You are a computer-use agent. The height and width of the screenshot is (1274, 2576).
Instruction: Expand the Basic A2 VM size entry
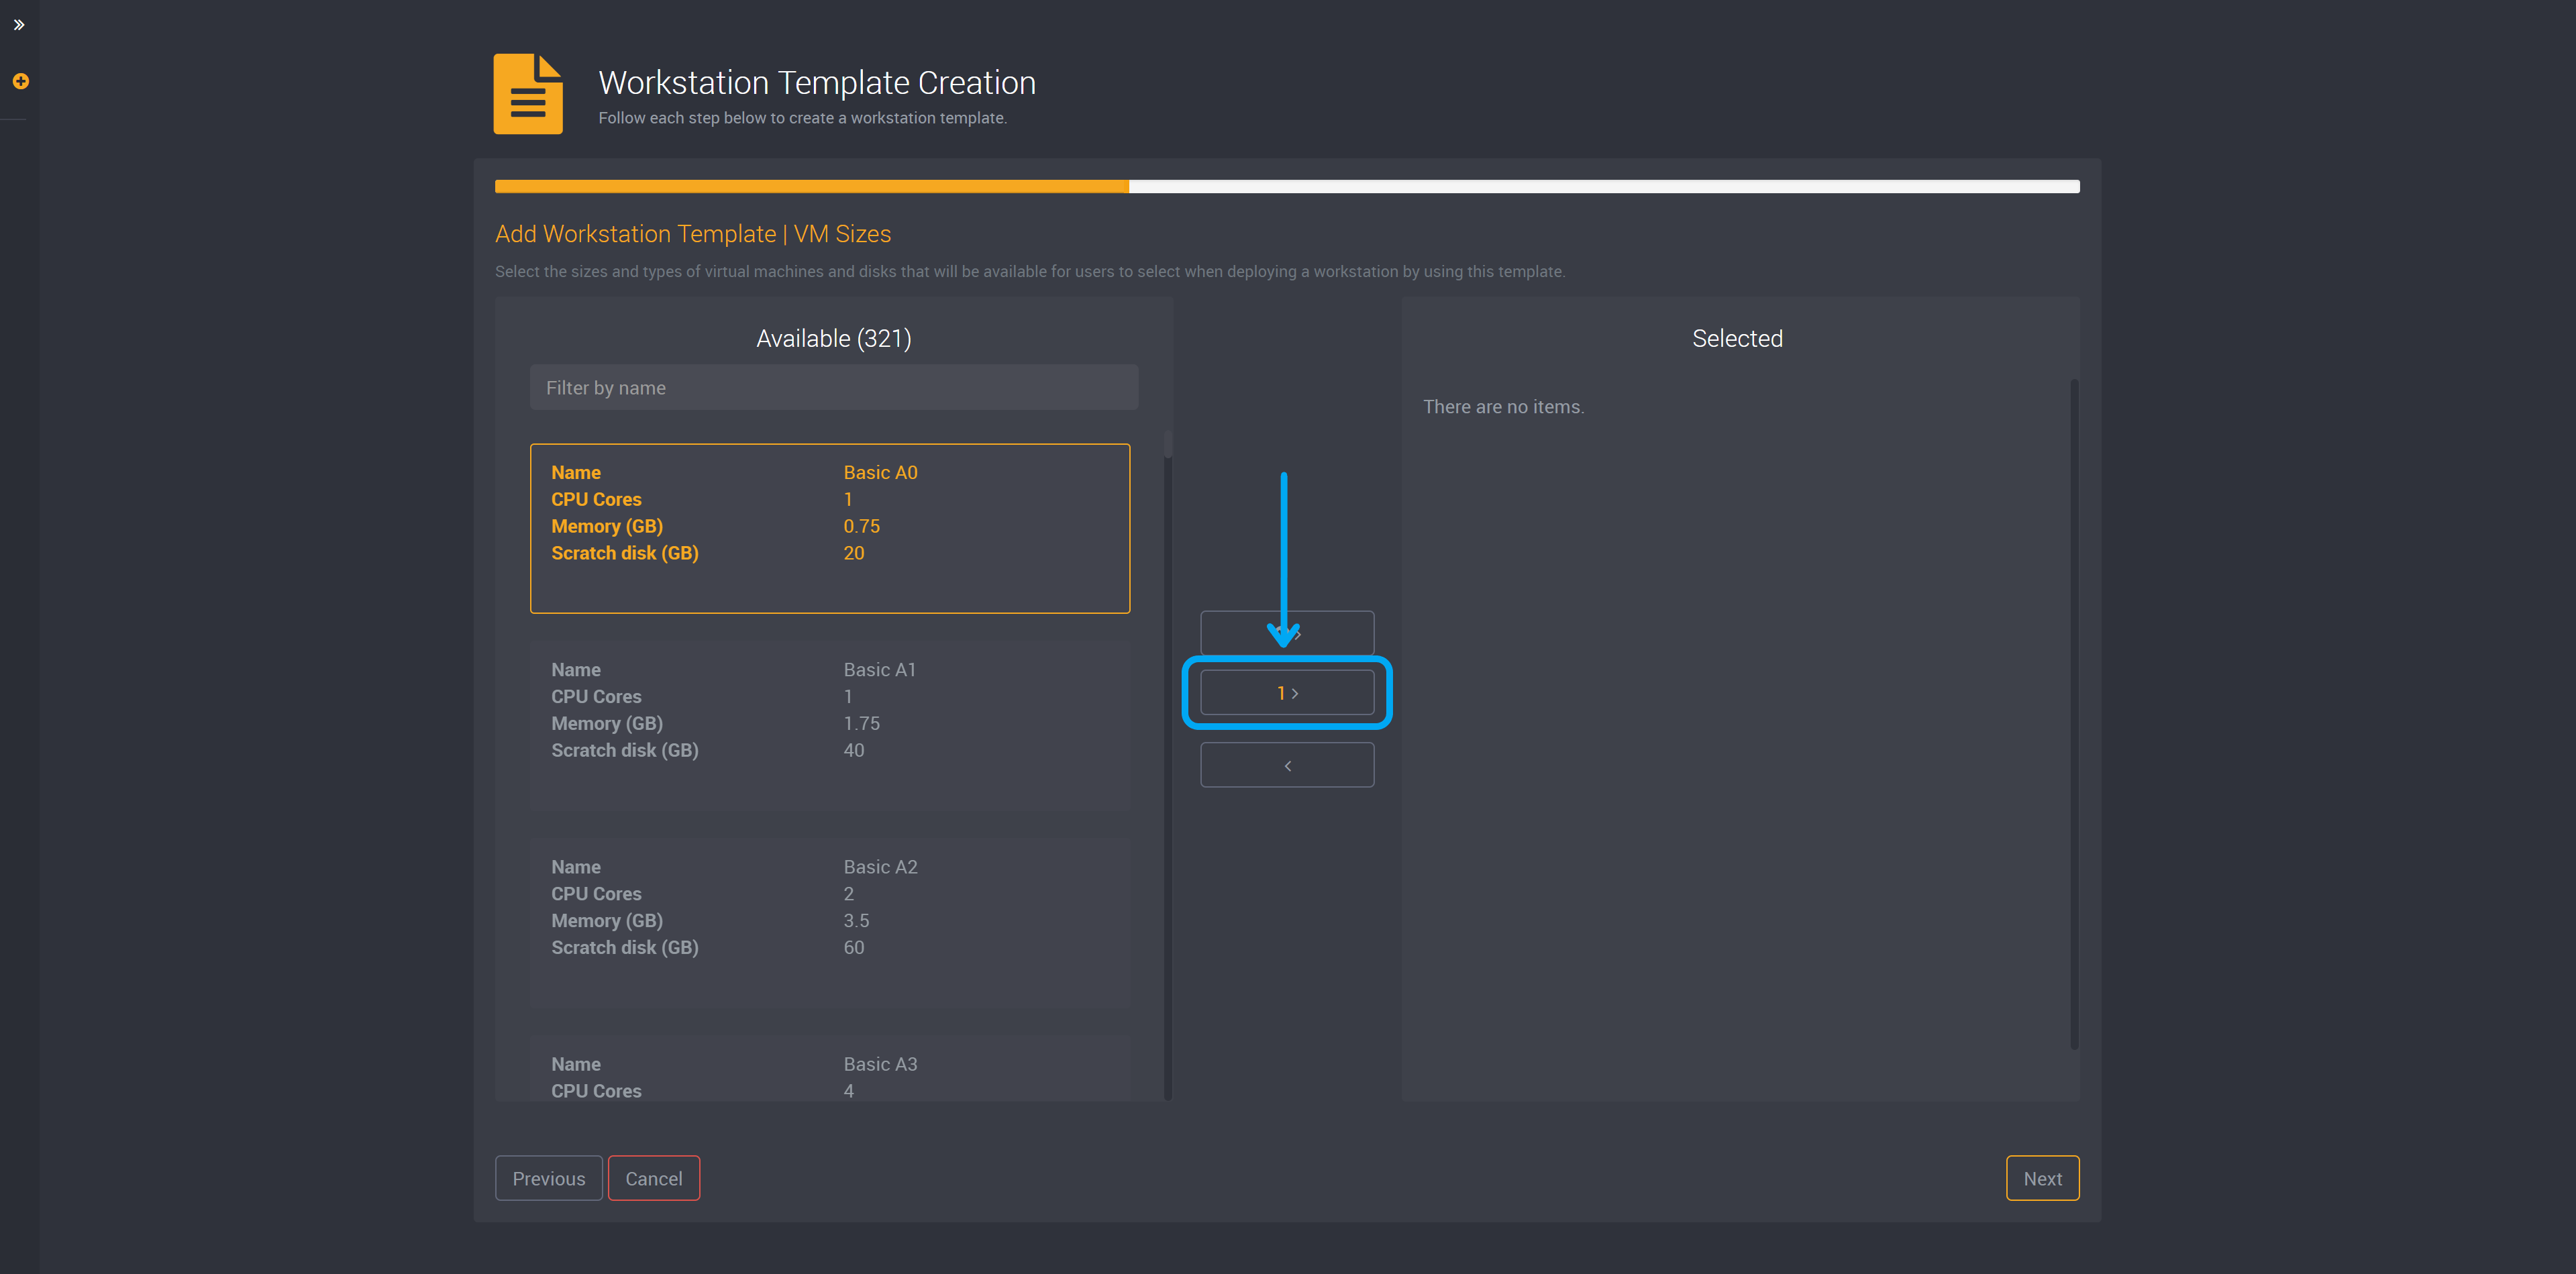click(x=831, y=911)
